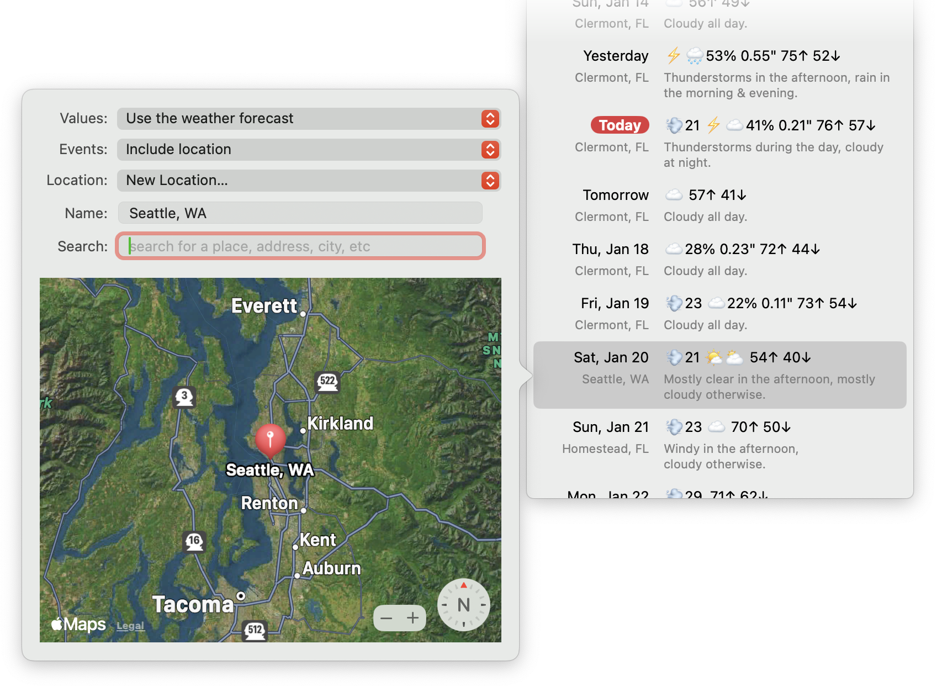
Task: Select the Tomorrow forecast row
Action: tap(719, 205)
